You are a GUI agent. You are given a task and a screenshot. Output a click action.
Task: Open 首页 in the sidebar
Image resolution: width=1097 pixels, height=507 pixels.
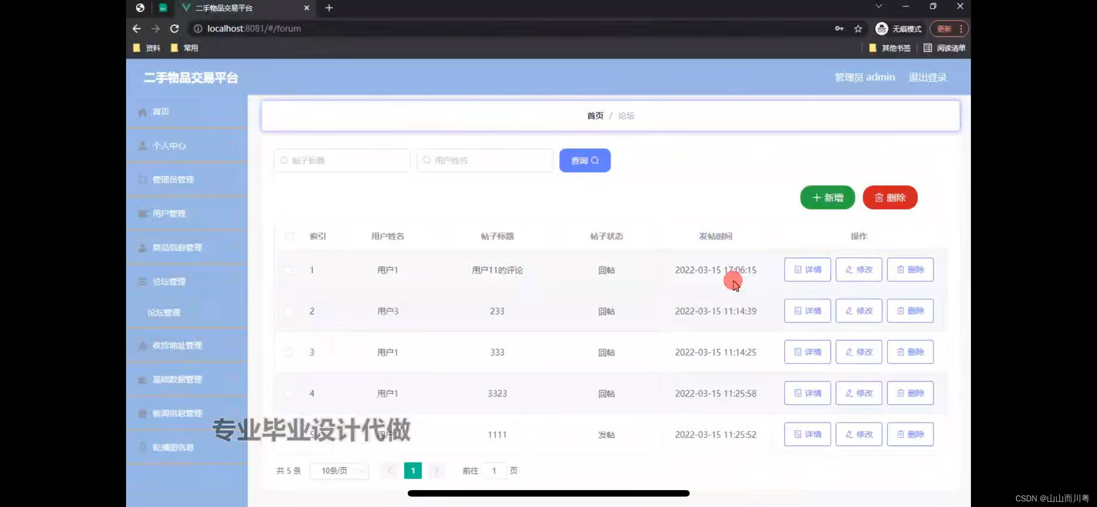(x=187, y=112)
